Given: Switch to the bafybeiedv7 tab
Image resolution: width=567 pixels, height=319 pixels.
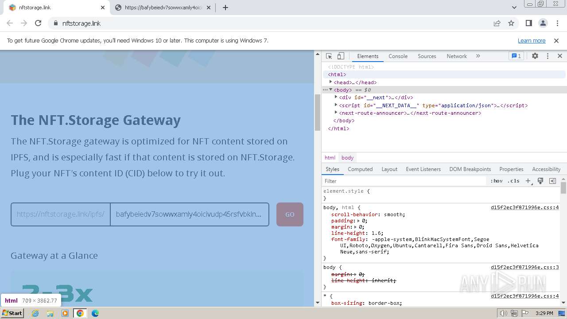Looking at the screenshot, I should (163, 8).
